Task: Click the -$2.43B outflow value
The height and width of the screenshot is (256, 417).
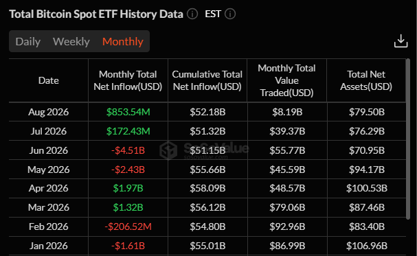Action: coord(128,170)
